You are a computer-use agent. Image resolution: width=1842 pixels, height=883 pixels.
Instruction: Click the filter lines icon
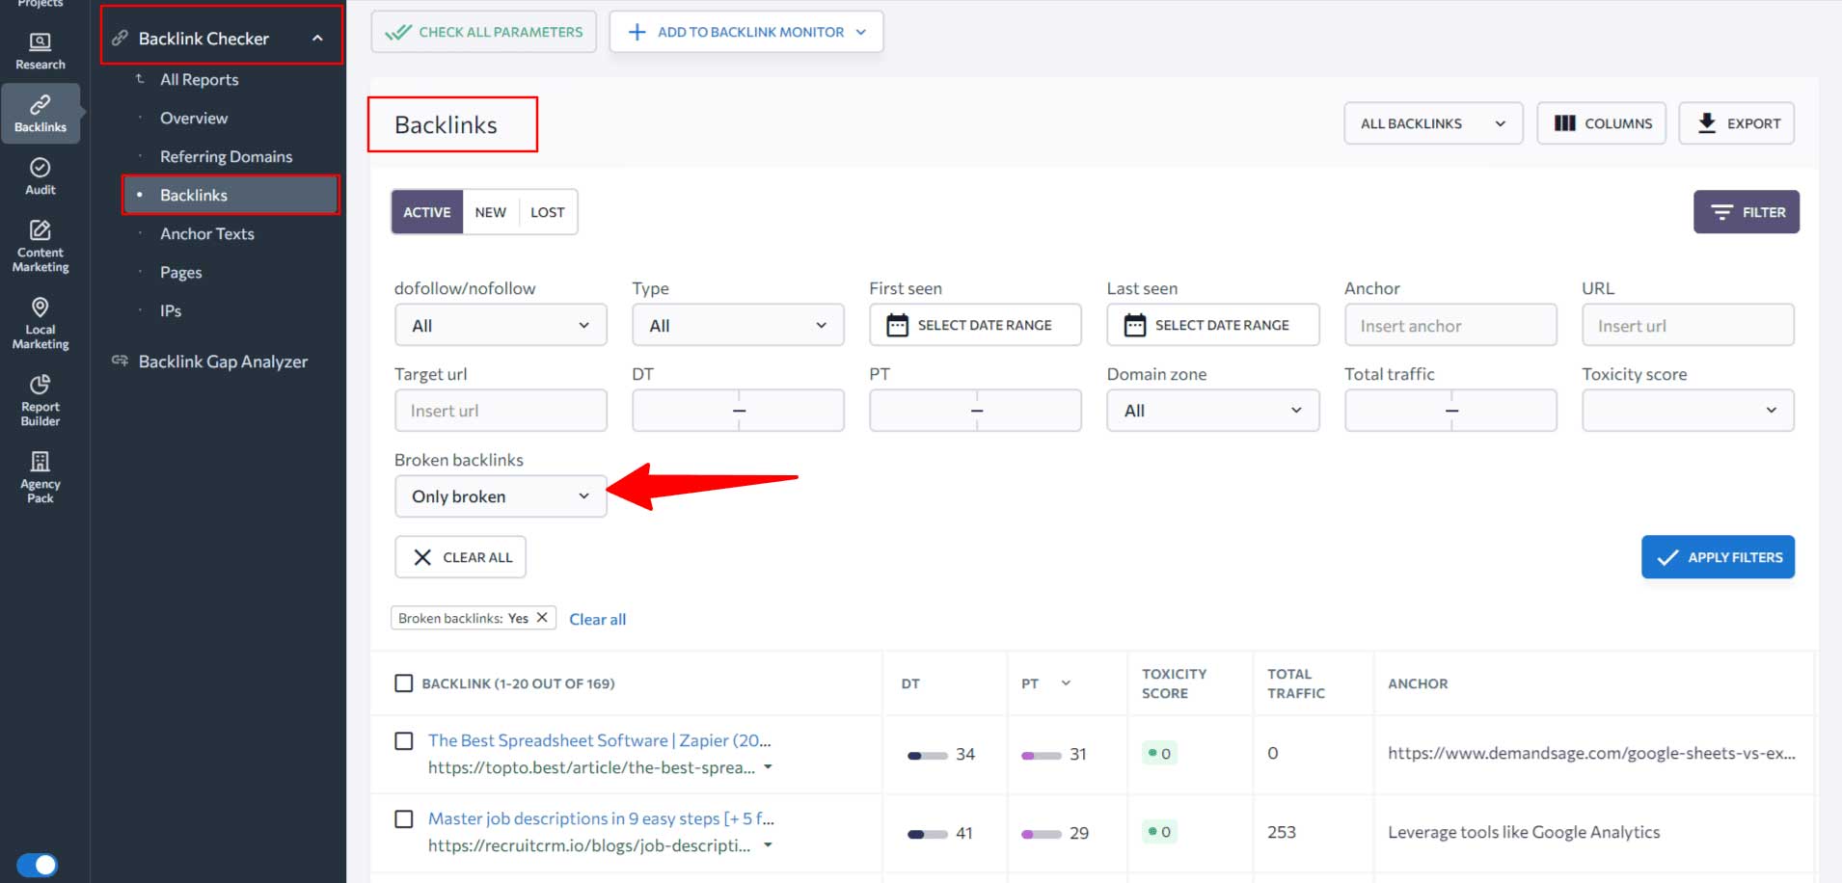[x=1721, y=212]
